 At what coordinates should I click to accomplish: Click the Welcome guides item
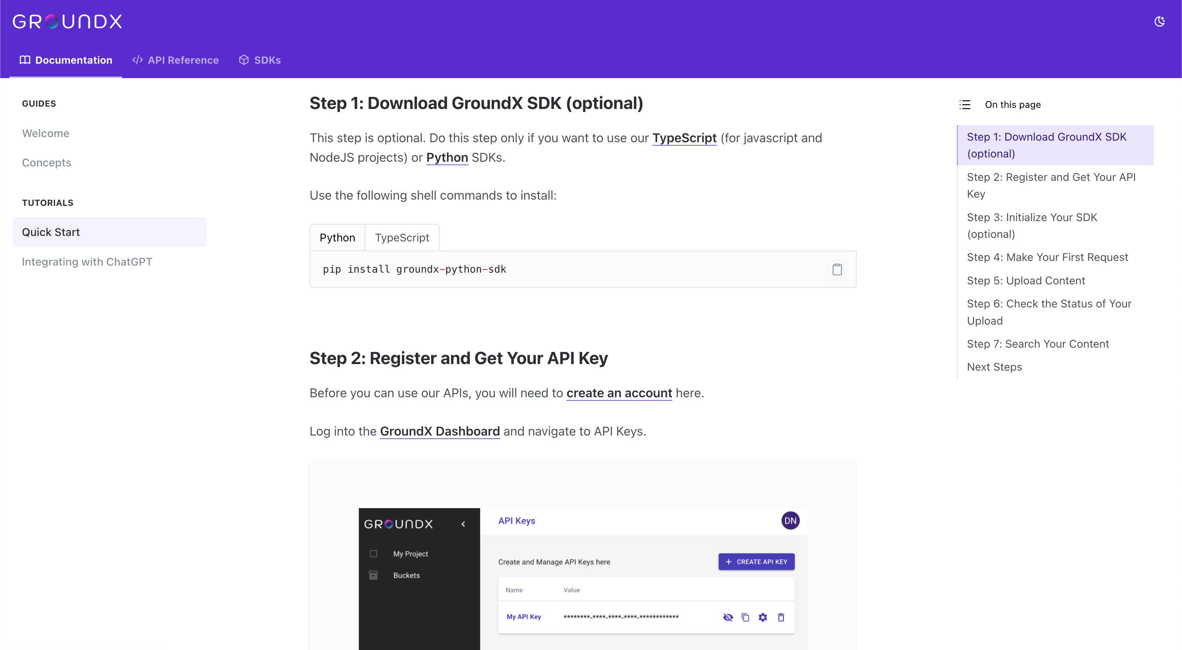click(46, 133)
